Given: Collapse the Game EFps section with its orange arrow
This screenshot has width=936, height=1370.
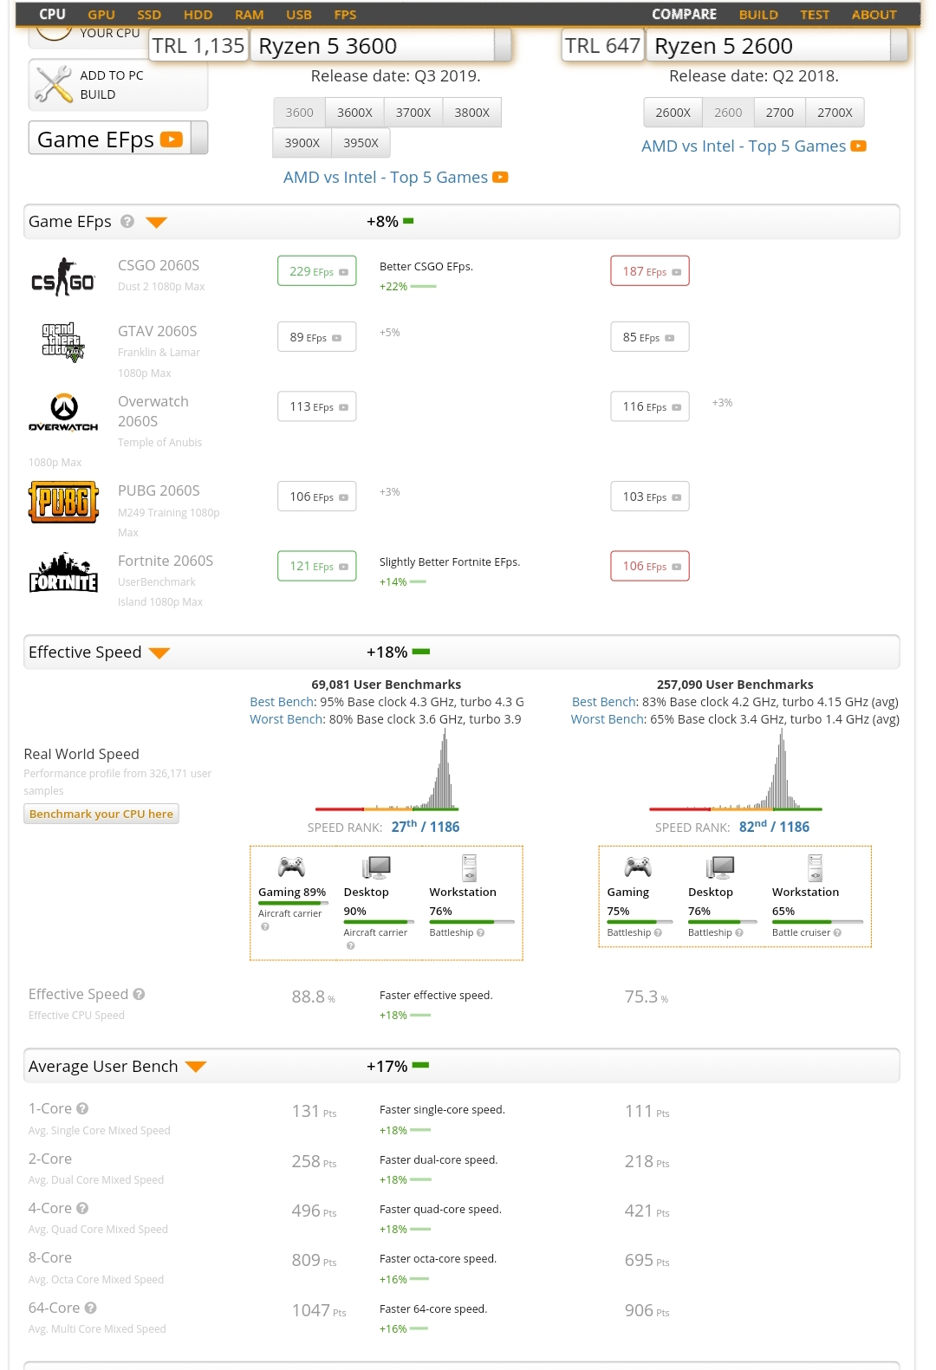Looking at the screenshot, I should pos(156,223).
